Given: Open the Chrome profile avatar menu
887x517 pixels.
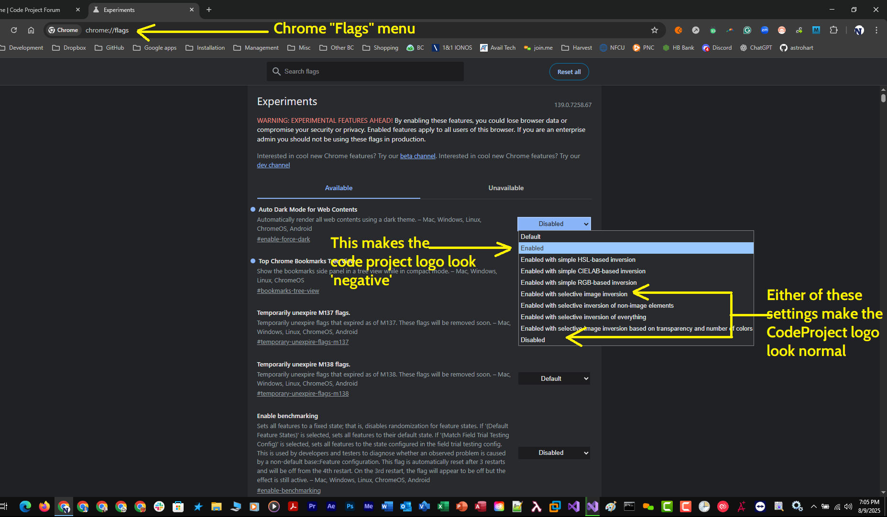Looking at the screenshot, I should coord(859,30).
